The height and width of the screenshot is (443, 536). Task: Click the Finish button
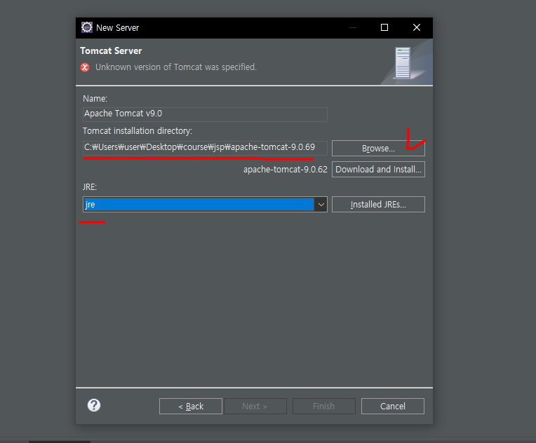[323, 406]
